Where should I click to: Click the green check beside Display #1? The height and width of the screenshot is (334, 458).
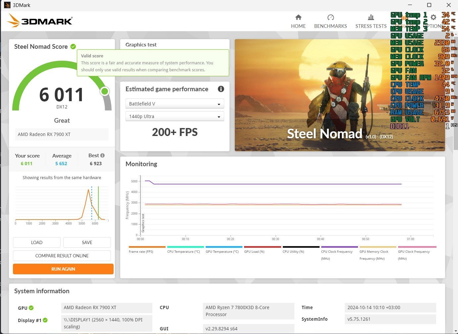[45, 320]
